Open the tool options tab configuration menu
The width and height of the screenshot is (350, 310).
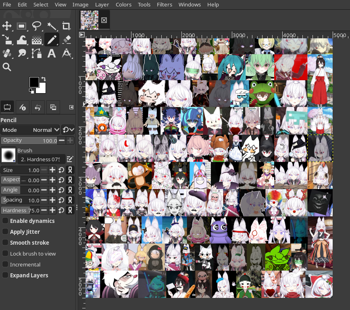[x=71, y=107]
